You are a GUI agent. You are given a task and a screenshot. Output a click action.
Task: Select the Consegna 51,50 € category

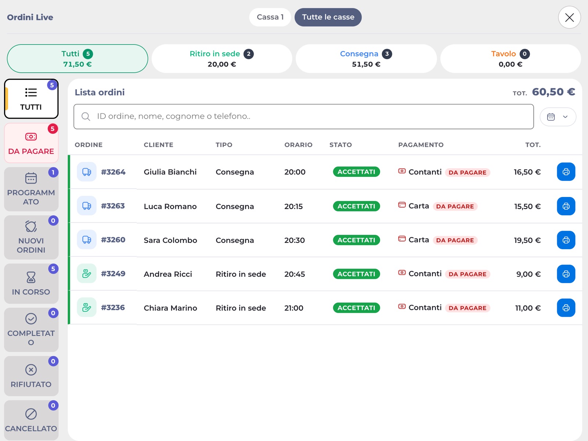(366, 59)
